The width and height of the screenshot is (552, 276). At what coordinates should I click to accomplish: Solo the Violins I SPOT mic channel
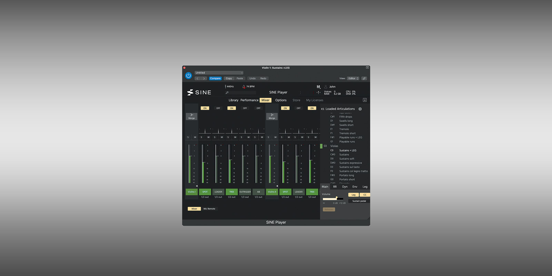tap(201, 137)
